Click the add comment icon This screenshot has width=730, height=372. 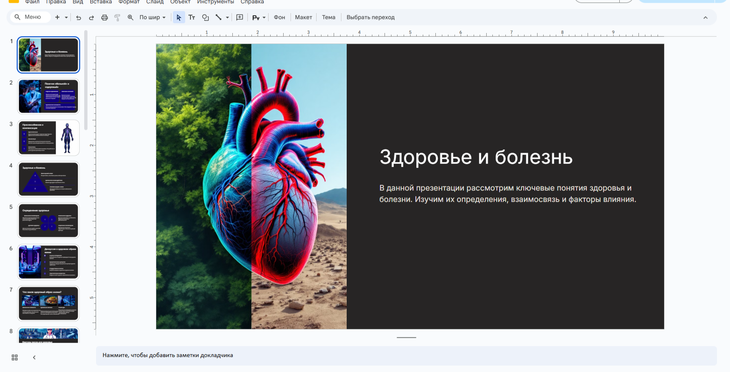(x=240, y=17)
